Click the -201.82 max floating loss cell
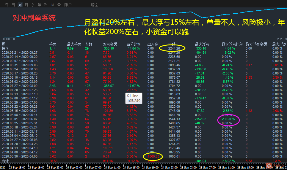This screenshot has height=170, width=287. coord(201,90)
